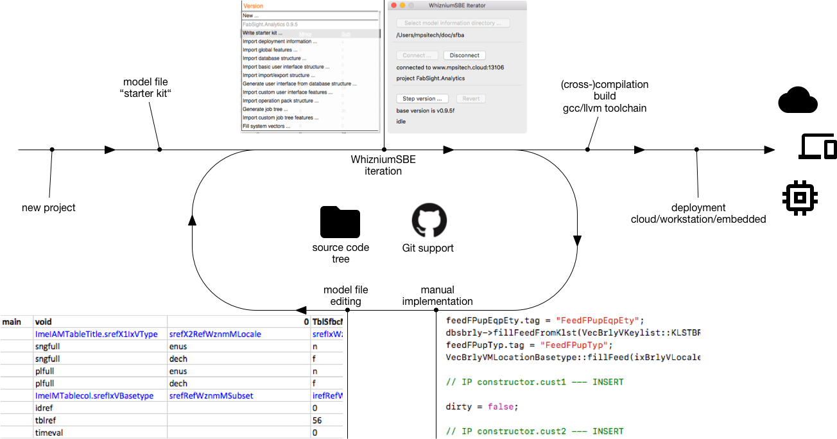837x439 pixels.
Task: Click the orange Version heading
Action: click(254, 6)
